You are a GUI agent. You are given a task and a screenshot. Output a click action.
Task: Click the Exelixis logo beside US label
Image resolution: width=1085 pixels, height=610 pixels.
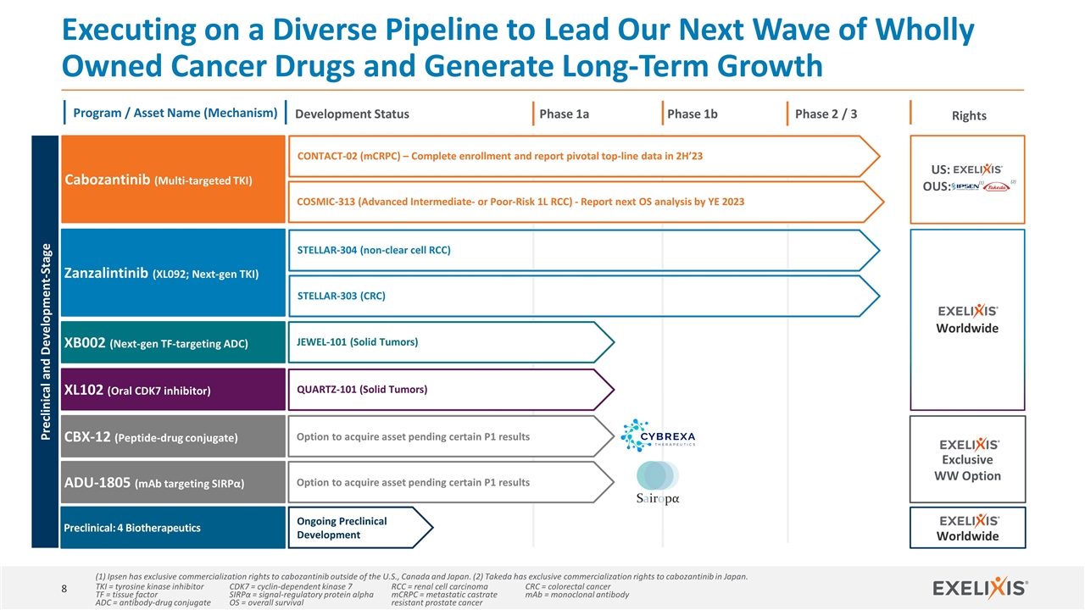point(977,170)
